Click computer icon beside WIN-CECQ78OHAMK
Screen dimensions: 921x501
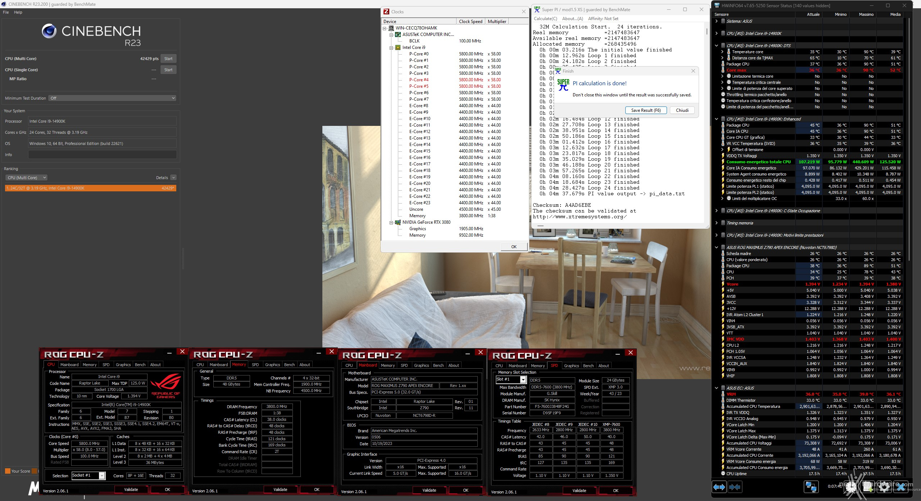(391, 28)
